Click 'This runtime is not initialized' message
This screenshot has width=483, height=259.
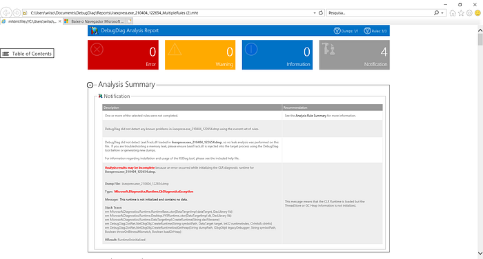coord(153,199)
